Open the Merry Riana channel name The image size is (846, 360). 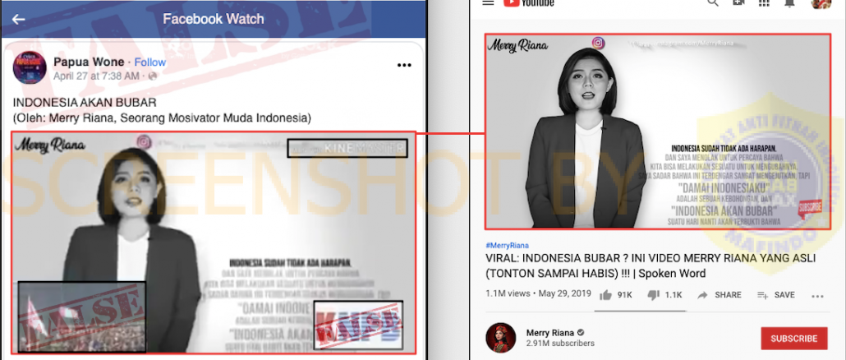click(x=549, y=333)
